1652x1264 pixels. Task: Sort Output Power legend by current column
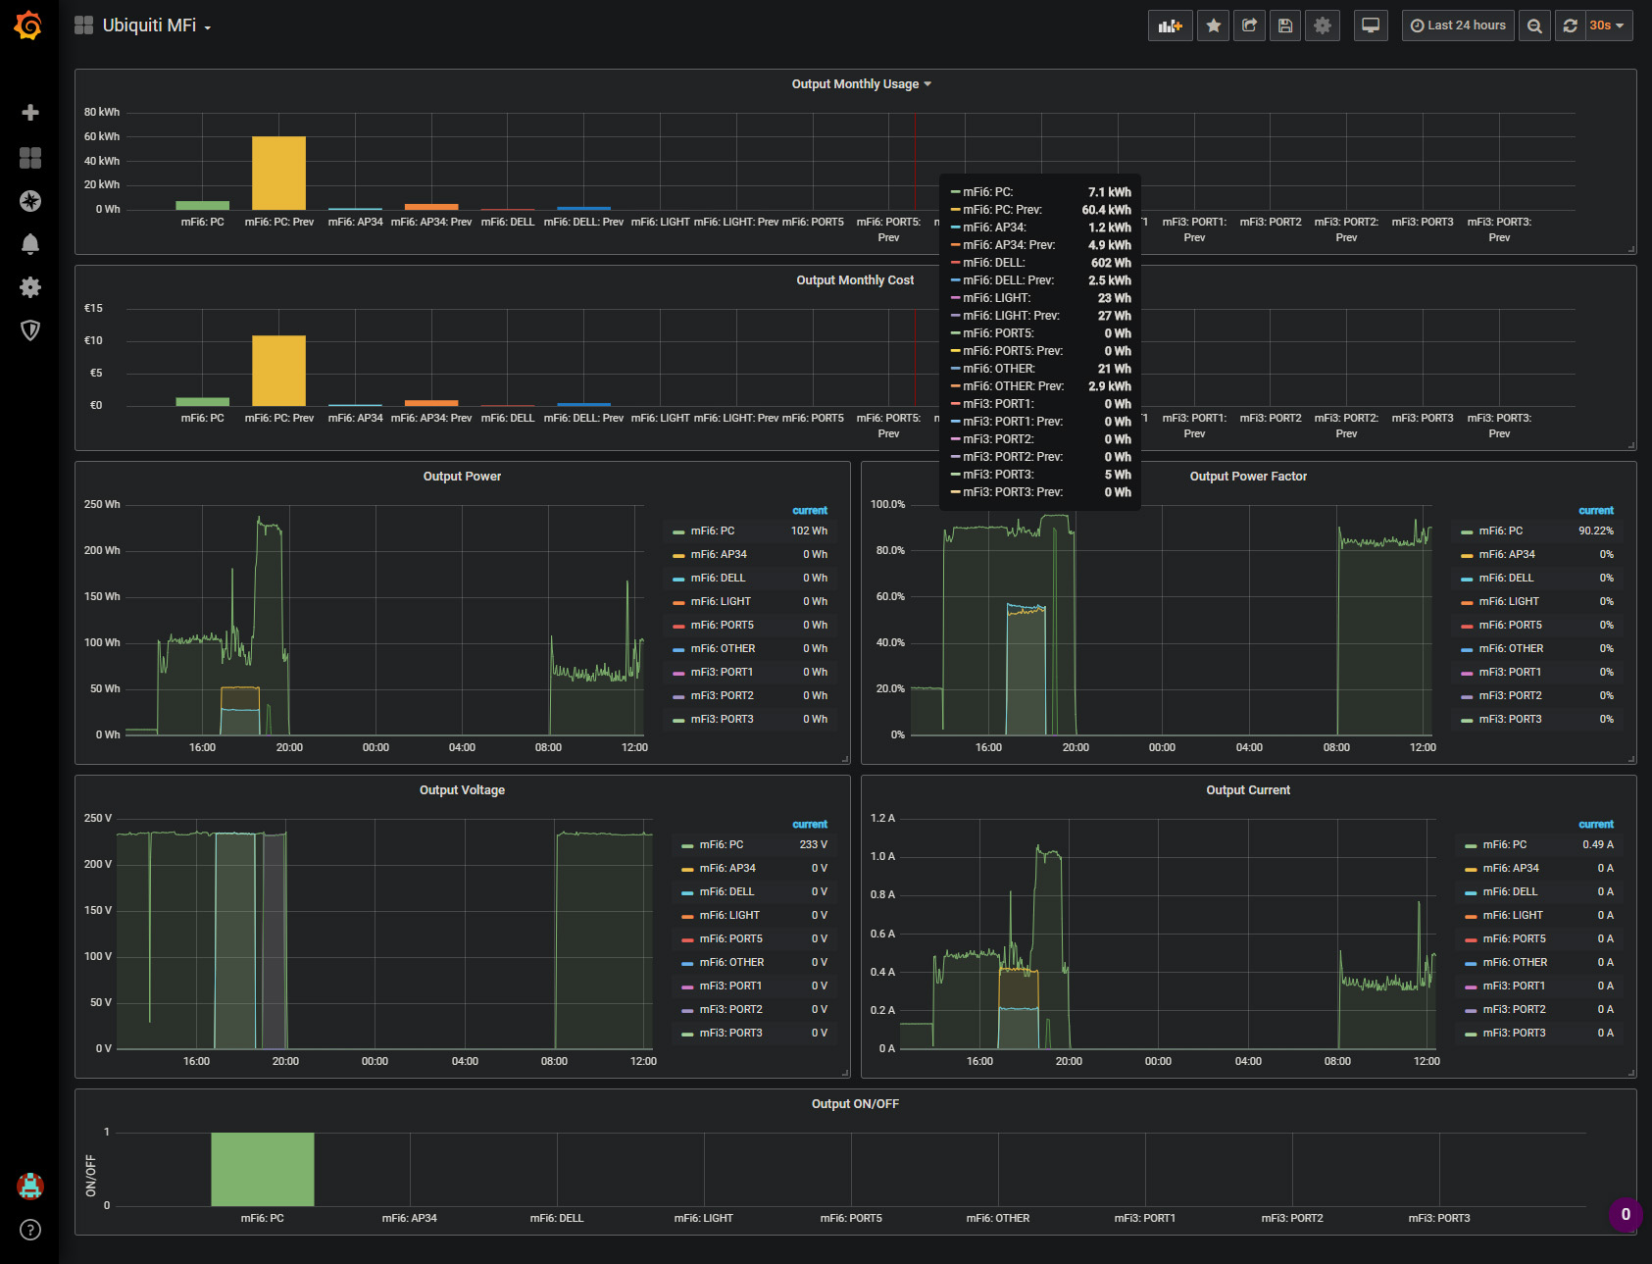(810, 511)
